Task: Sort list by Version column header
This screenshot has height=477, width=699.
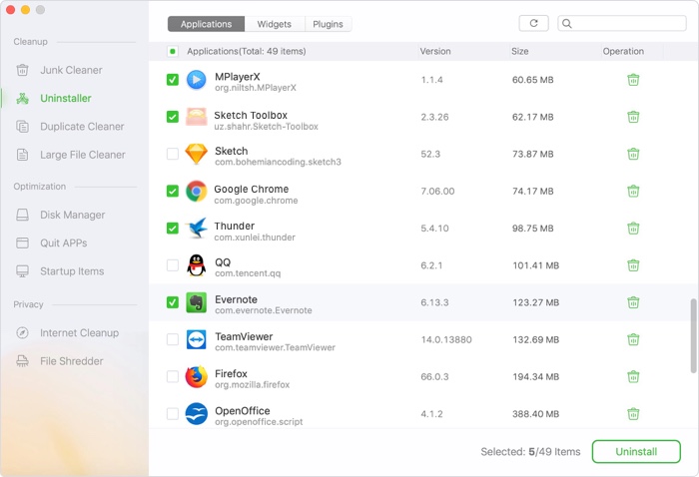Action: (x=435, y=51)
